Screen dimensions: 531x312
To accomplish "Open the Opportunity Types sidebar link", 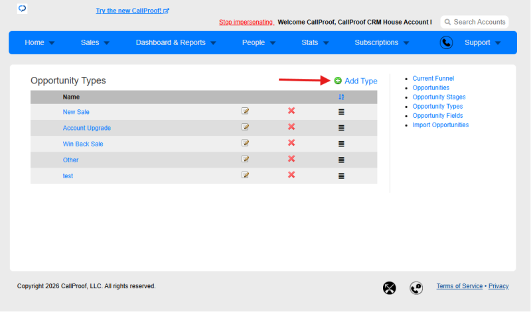I will tap(437, 107).
